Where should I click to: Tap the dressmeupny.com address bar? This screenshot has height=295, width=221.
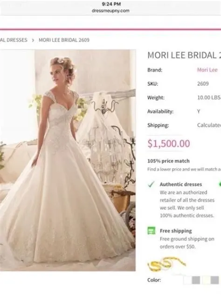click(x=110, y=11)
